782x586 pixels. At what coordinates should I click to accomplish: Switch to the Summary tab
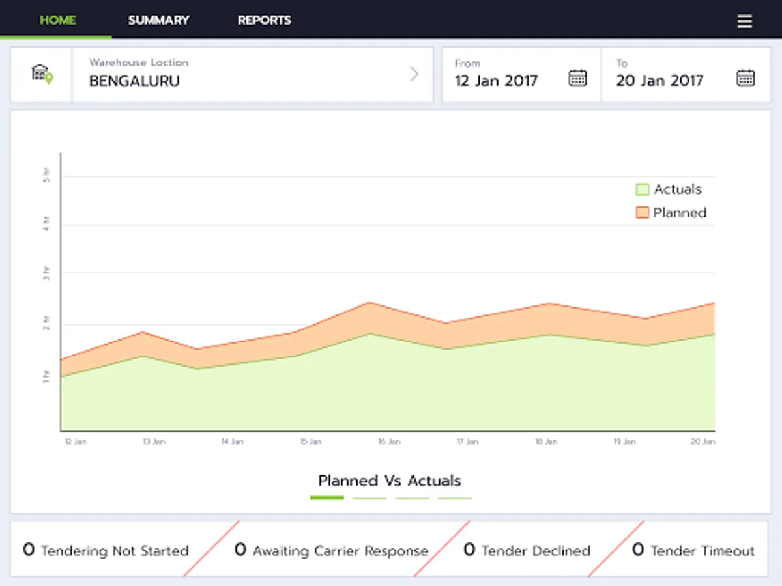coord(158,20)
